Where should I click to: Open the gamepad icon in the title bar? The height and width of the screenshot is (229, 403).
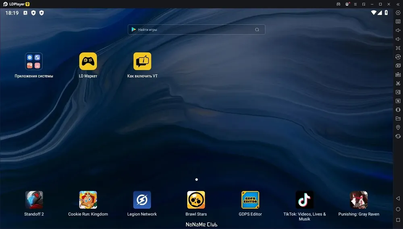(339, 4)
